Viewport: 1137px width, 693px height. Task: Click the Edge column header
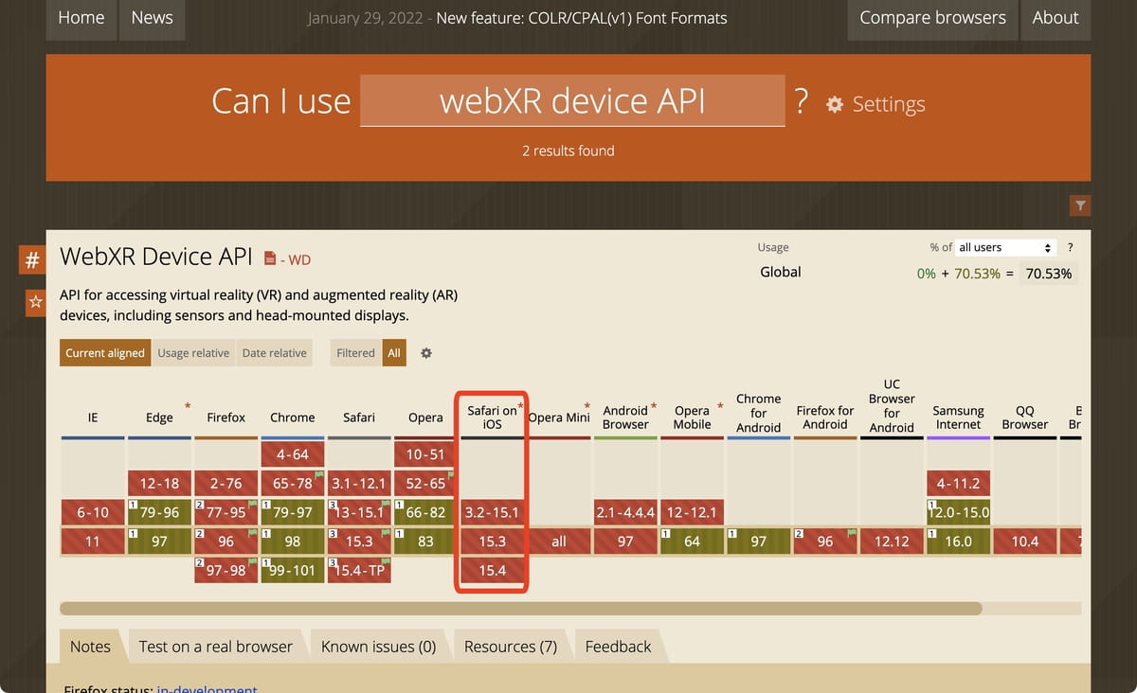coord(159,418)
